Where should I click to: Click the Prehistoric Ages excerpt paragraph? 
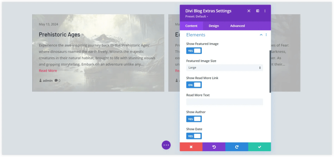coord(97,55)
